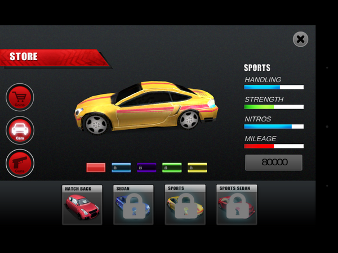The image size is (338, 253).
Task: Choose the red car color swatch
Action: (x=96, y=168)
